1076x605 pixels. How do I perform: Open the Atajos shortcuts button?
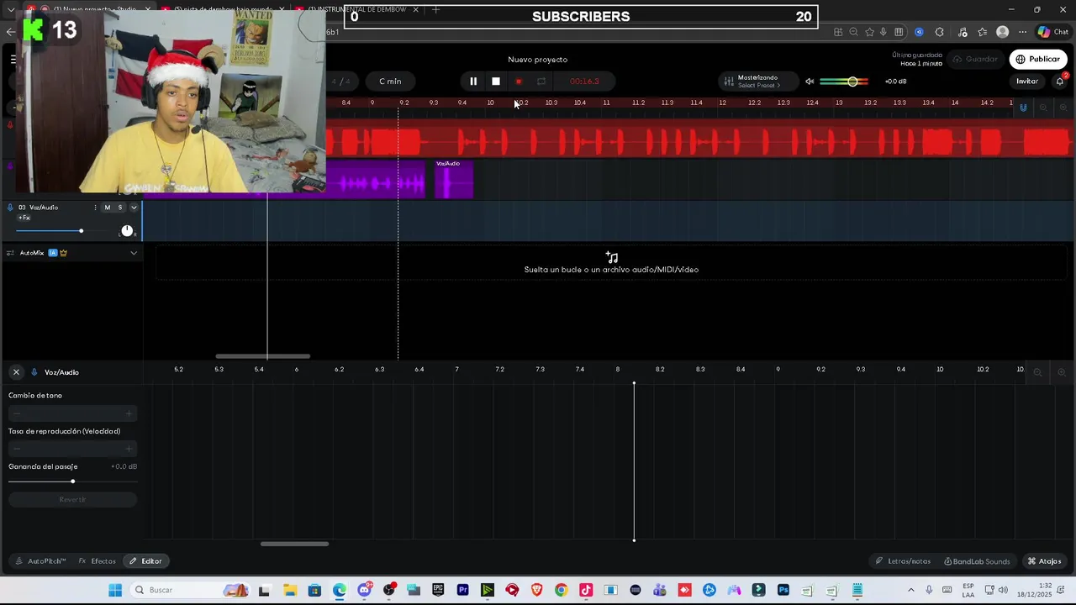(x=1044, y=561)
